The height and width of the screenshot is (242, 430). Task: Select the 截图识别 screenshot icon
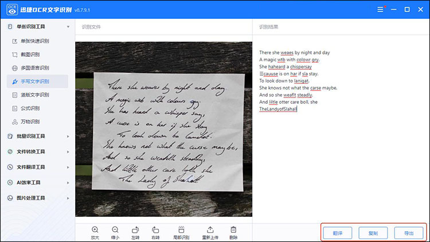pos(15,54)
